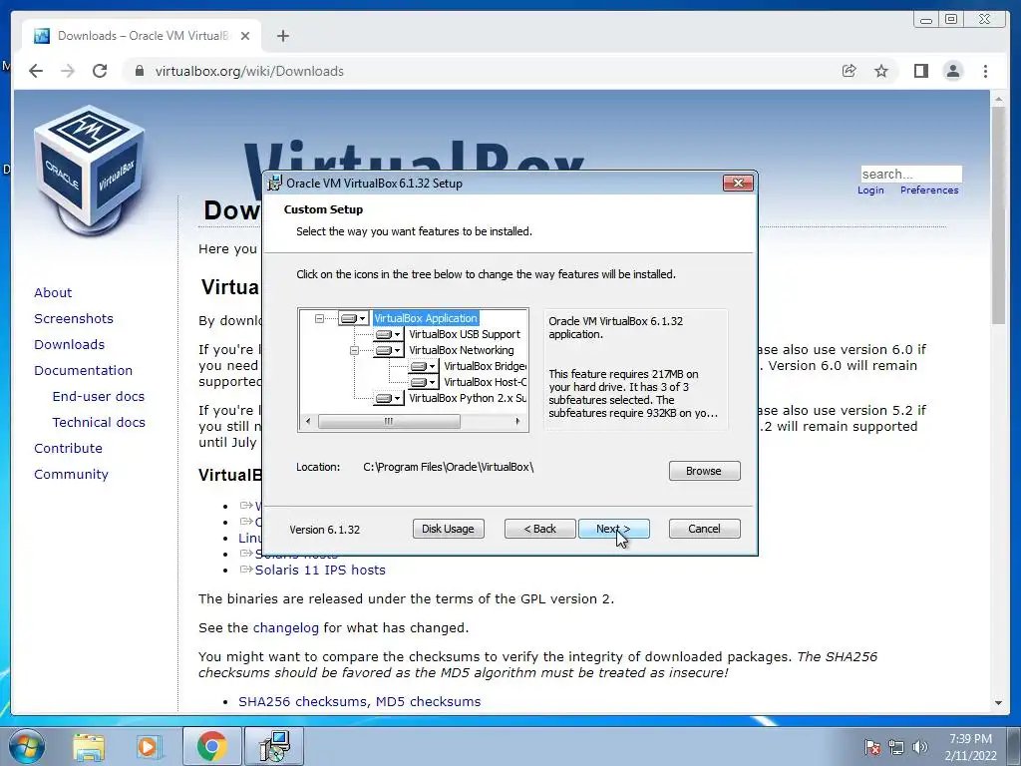1021x766 pixels.
Task: Click Browse to change install location
Action: pyautogui.click(x=704, y=471)
